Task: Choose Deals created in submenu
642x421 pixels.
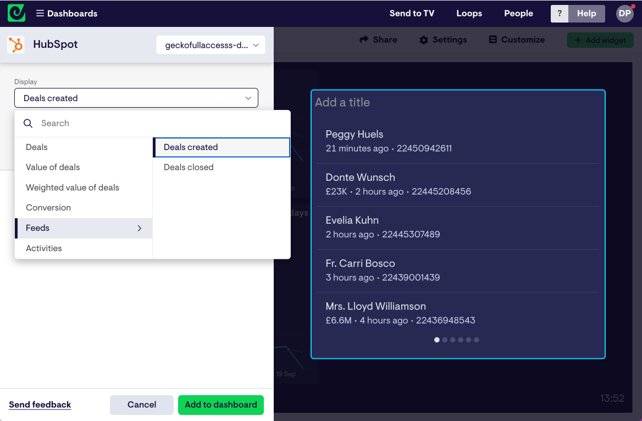Action: [x=222, y=147]
